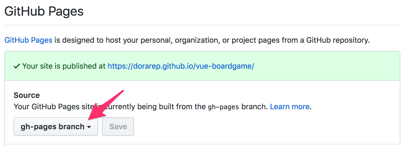Click the inline gh-pages code text
403x146 pixels.
pyautogui.click(x=223, y=107)
